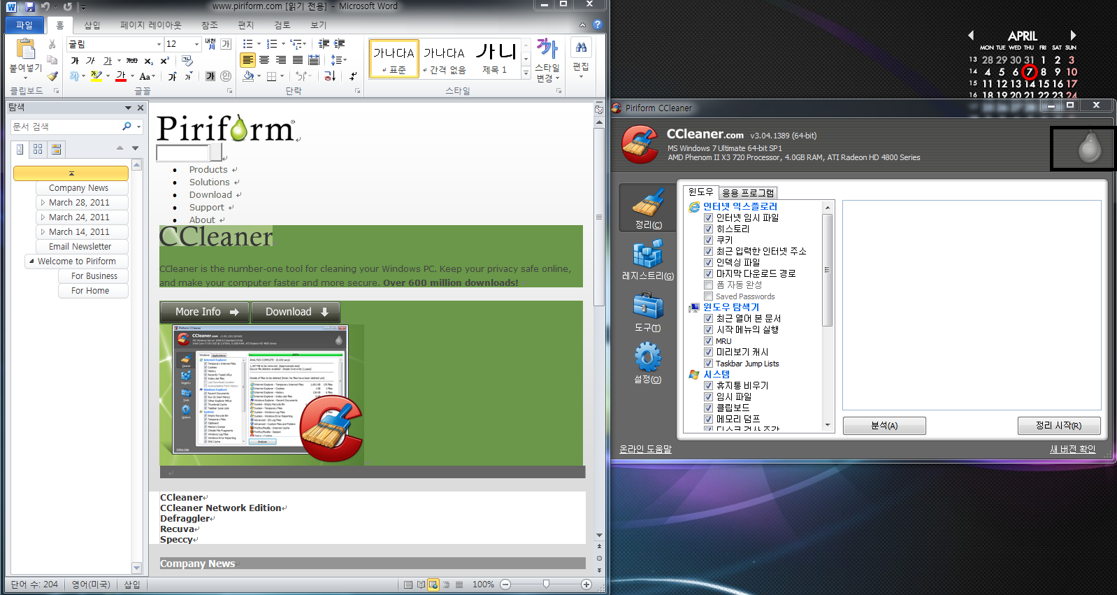Open Word help question mark icon

pos(597,24)
